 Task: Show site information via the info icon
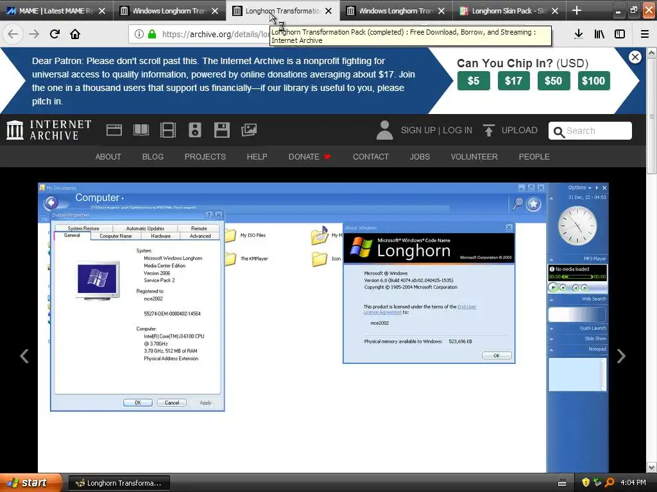139,34
